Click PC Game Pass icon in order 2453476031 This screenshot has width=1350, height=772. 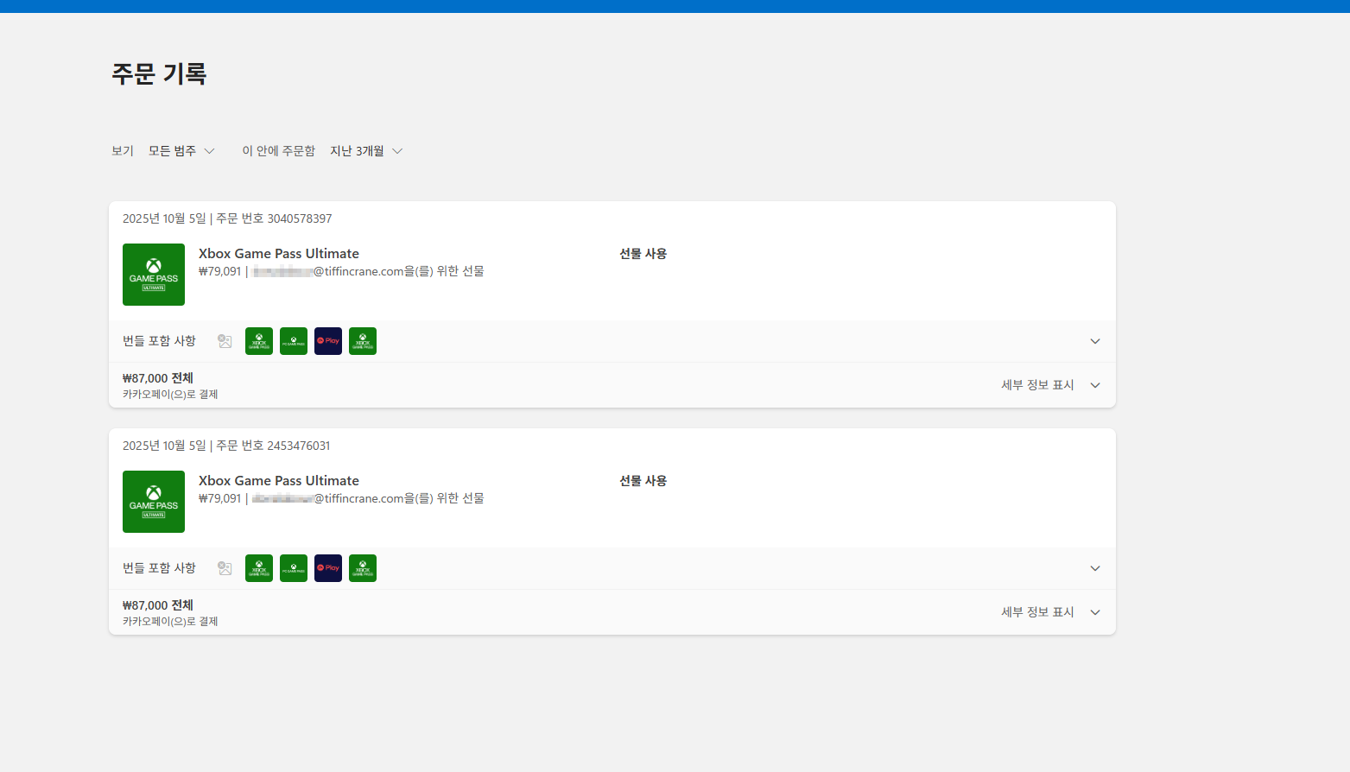point(294,568)
